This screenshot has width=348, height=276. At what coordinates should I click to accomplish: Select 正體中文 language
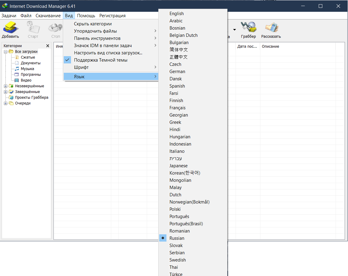point(193,57)
